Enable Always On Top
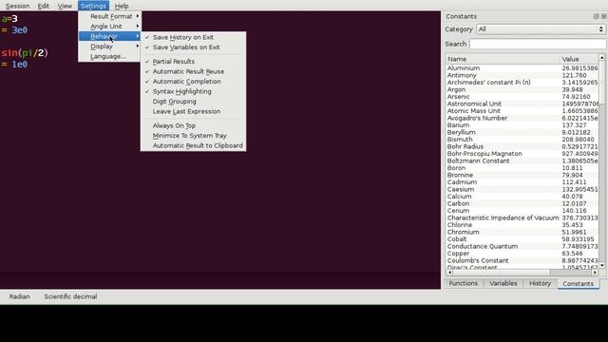Viewport: 608px width, 342px height. (193, 125)
